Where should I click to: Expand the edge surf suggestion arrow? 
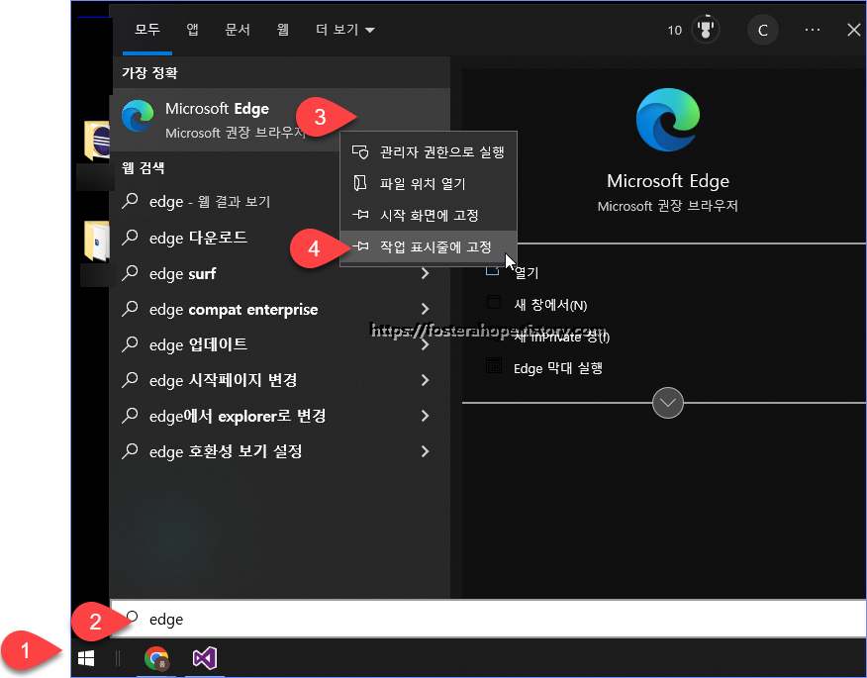425,273
